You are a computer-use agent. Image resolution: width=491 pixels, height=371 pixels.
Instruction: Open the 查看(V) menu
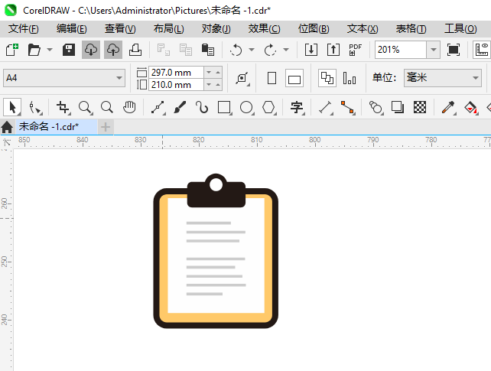click(x=120, y=29)
